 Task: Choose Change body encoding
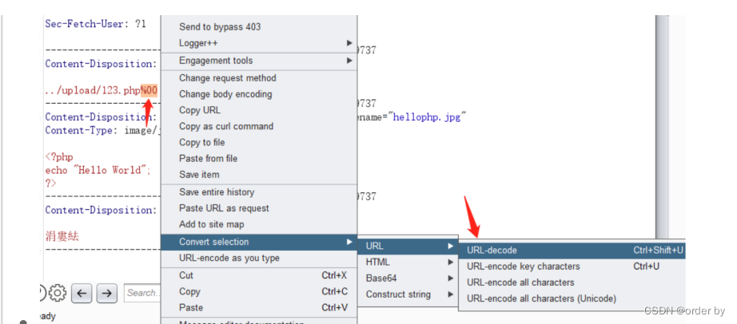[259, 94]
